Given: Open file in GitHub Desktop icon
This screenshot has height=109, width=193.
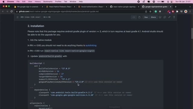Looking at the screenshot, I should coord(160,17).
